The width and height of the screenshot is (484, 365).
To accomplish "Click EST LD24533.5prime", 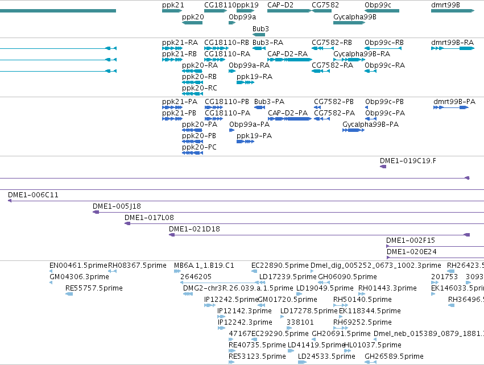I will [x=326, y=356].
